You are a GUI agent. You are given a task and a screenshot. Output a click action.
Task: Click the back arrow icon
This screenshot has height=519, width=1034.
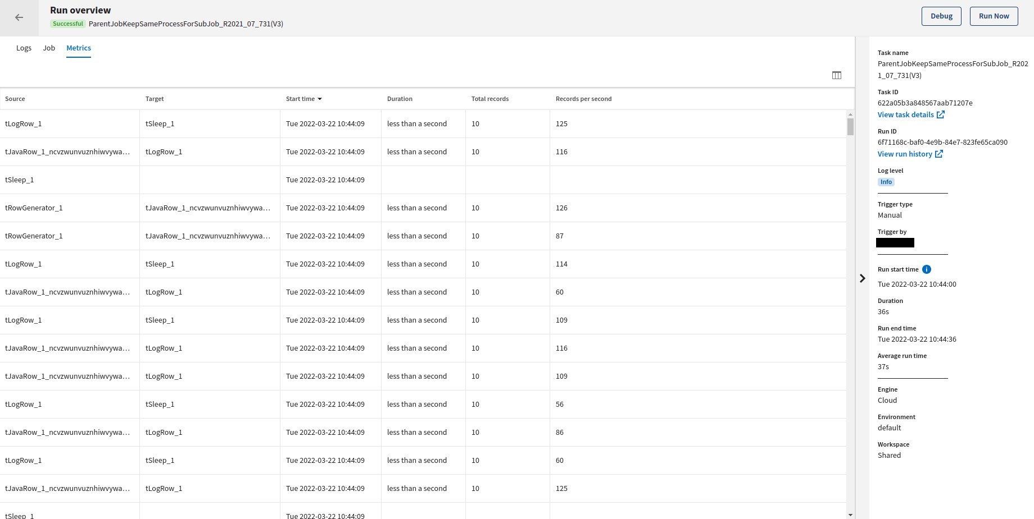click(19, 17)
